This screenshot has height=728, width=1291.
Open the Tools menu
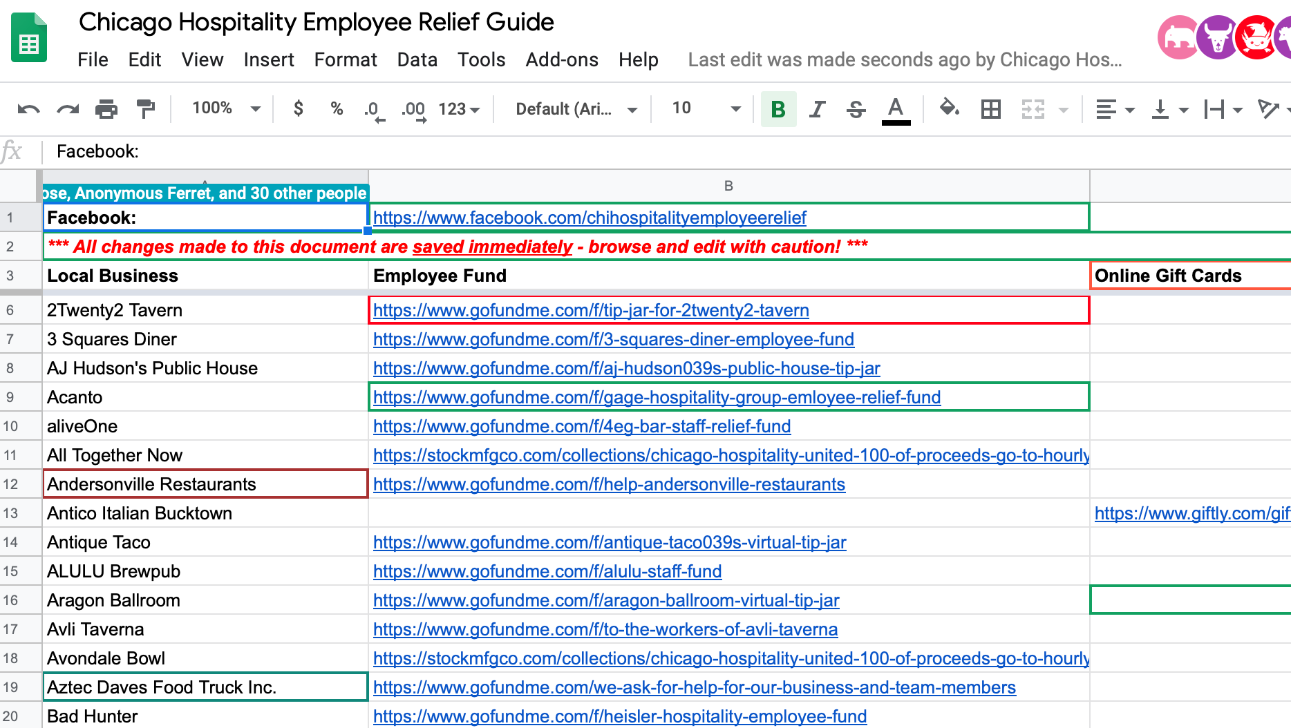pyautogui.click(x=481, y=60)
